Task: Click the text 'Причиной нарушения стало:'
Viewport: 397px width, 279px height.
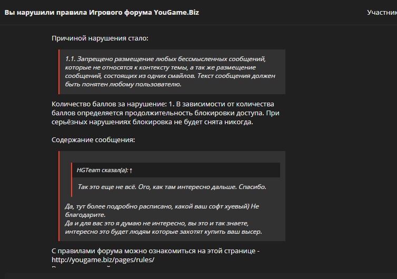Action: pyautogui.click(x=100, y=38)
